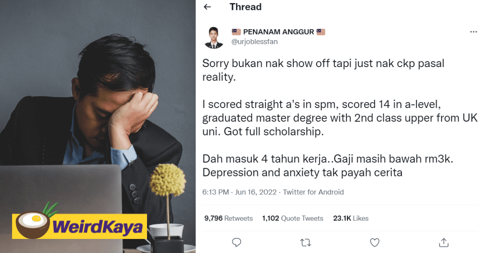
Task: Open the author's profile picture
Action: 214,37
